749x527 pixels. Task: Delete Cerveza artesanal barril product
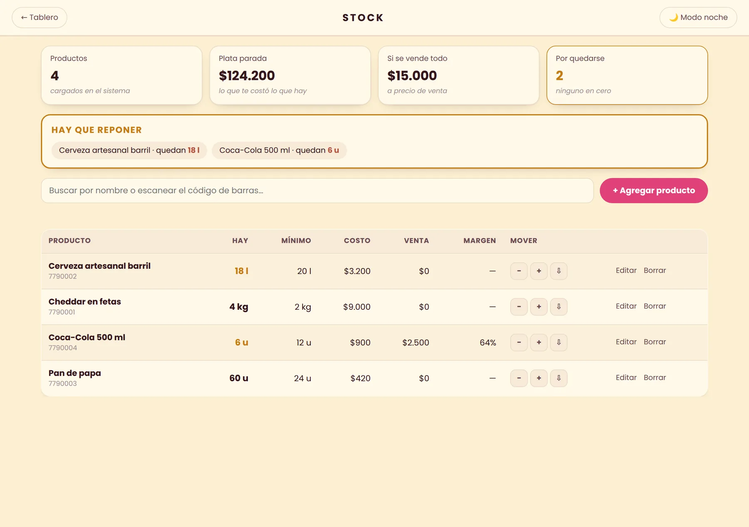(x=655, y=270)
